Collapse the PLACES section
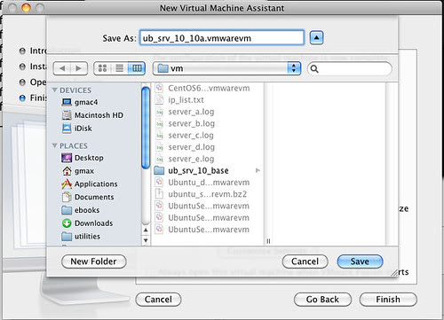Viewport: 444px width, 320px height. point(54,145)
